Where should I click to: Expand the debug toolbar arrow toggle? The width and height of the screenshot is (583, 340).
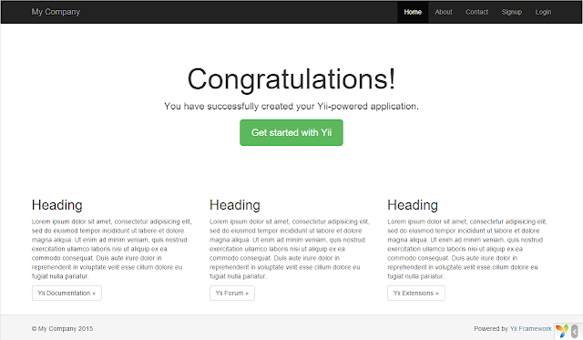pos(575,331)
